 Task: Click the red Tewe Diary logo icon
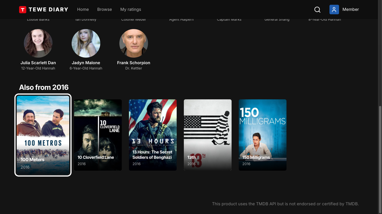point(23,10)
